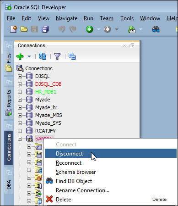Select the root Connections tree label
The height and width of the screenshot is (206, 178).
click(x=39, y=68)
